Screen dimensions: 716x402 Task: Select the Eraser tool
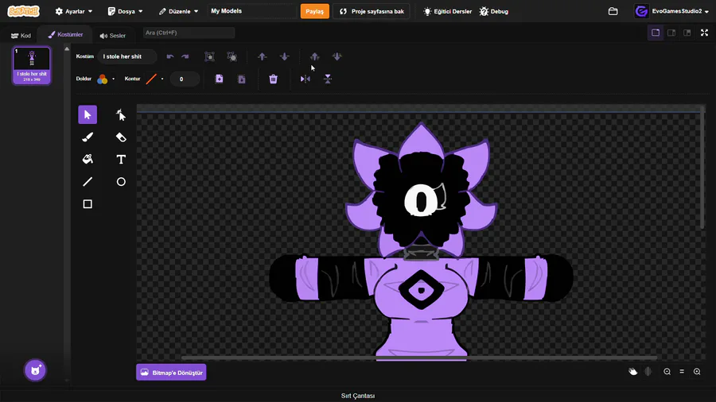point(121,137)
